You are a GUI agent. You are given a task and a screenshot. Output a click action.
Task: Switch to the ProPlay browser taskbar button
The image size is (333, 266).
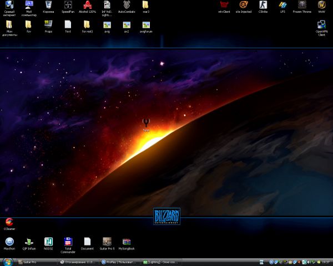119,262
